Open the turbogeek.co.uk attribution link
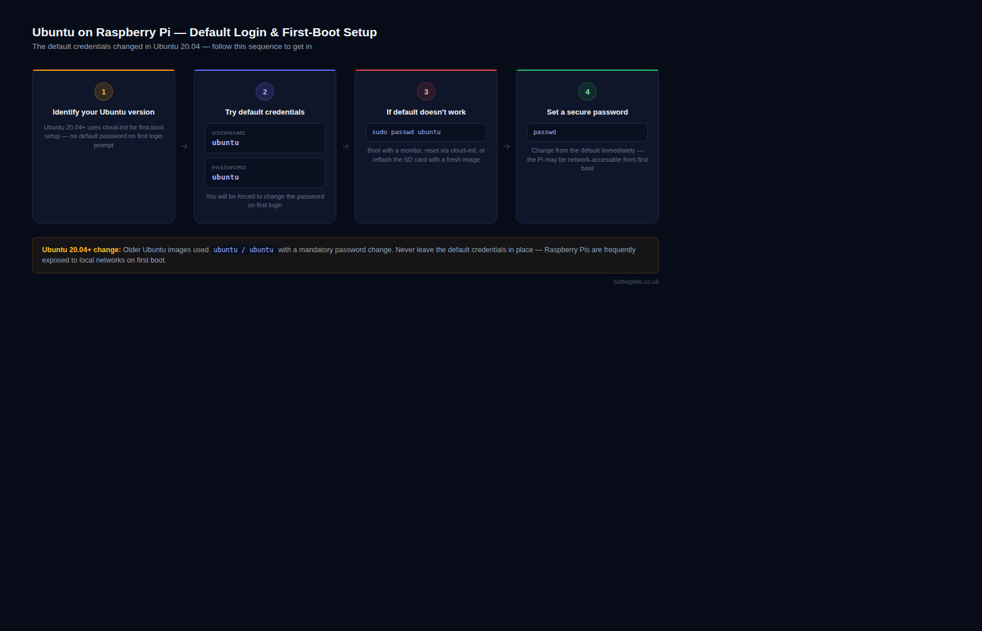This screenshot has width=982, height=631. pos(636,282)
